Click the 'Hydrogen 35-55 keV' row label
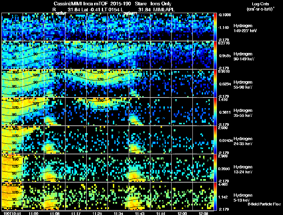Viewport: 283px width, 215px height. (243, 113)
